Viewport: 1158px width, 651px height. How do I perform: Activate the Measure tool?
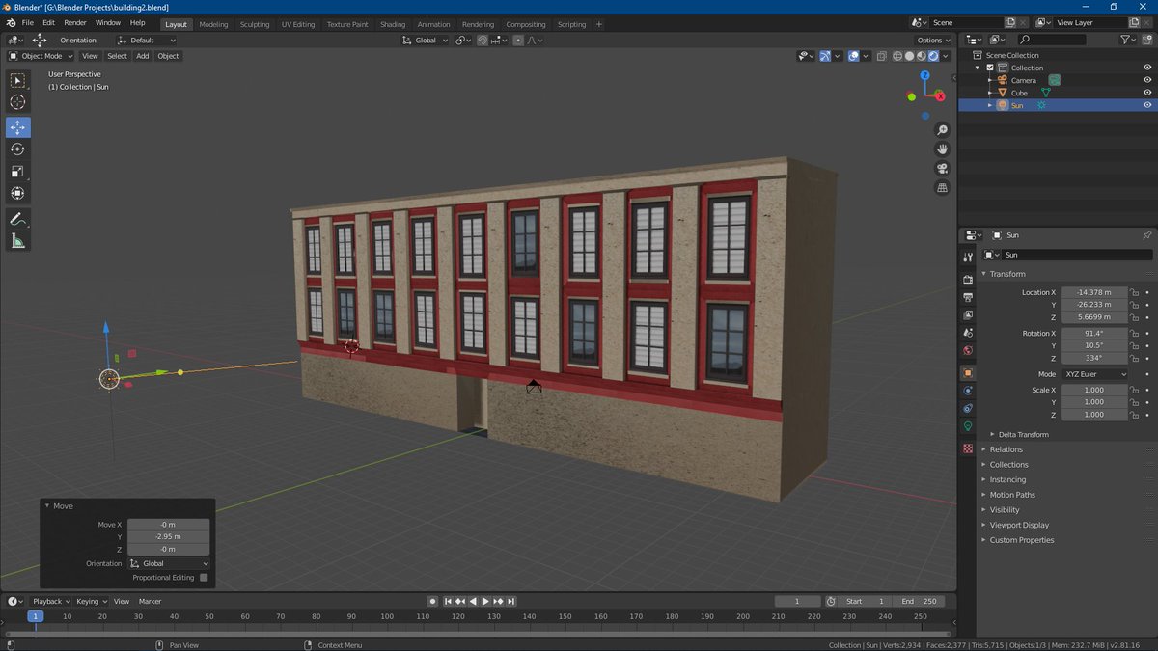17,240
